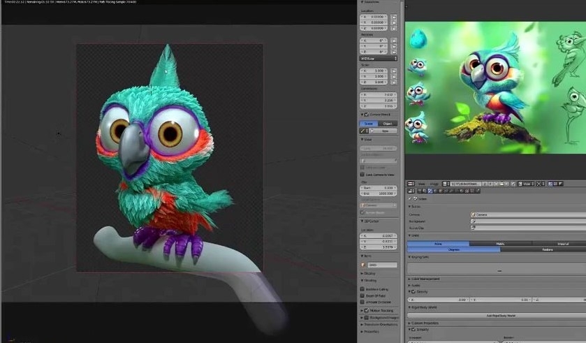Click the Item name input field

pyautogui.click(x=382, y=265)
